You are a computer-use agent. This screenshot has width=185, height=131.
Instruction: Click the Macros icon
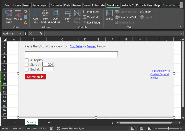point(18,16)
